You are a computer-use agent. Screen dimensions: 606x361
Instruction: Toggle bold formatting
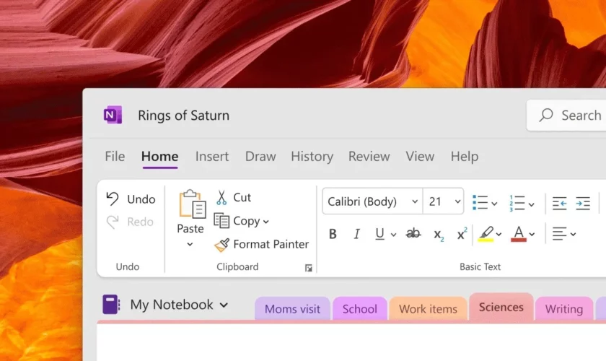(333, 234)
